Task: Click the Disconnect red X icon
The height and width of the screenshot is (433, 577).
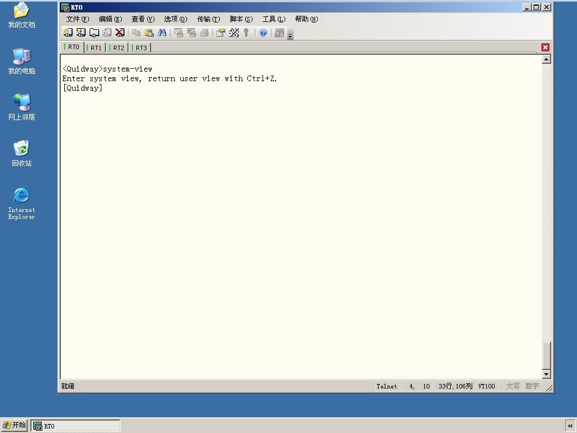Action: [x=120, y=33]
